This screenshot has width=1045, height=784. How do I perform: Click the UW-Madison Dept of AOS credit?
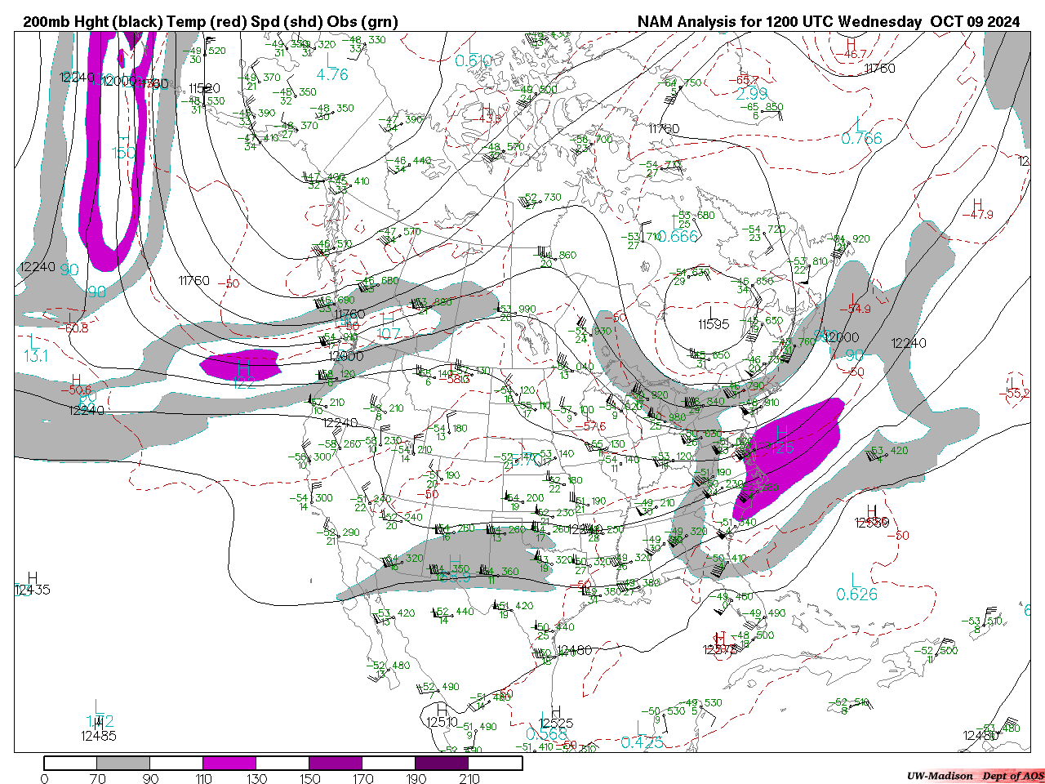[975, 776]
